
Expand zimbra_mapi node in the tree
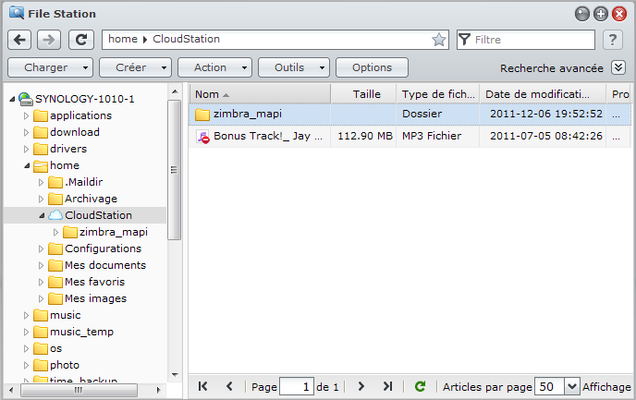click(56, 232)
